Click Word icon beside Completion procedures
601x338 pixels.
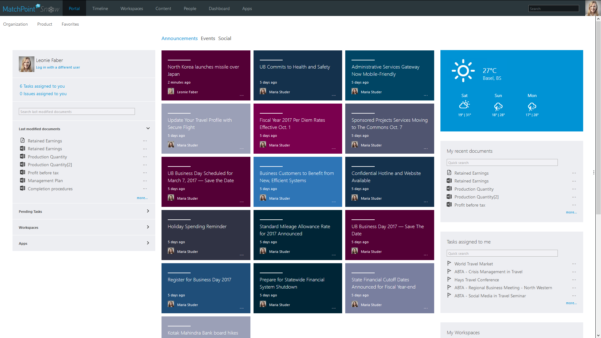coord(23,188)
